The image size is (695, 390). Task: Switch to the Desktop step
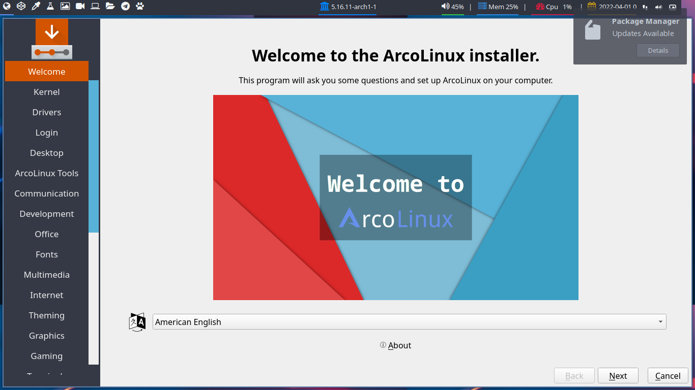(x=47, y=153)
